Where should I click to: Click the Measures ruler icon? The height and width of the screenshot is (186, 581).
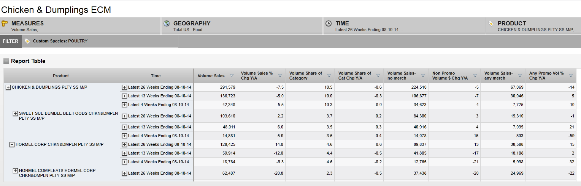(x=5, y=23)
